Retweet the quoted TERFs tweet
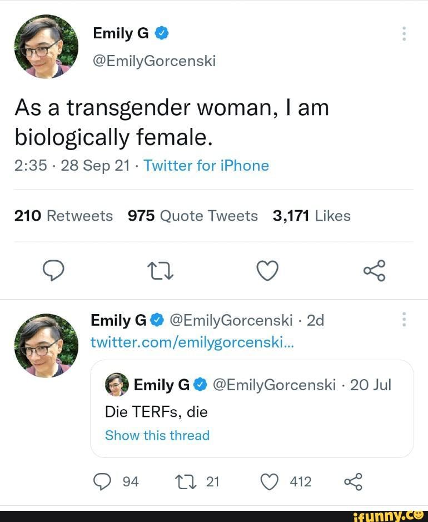 coord(185,481)
